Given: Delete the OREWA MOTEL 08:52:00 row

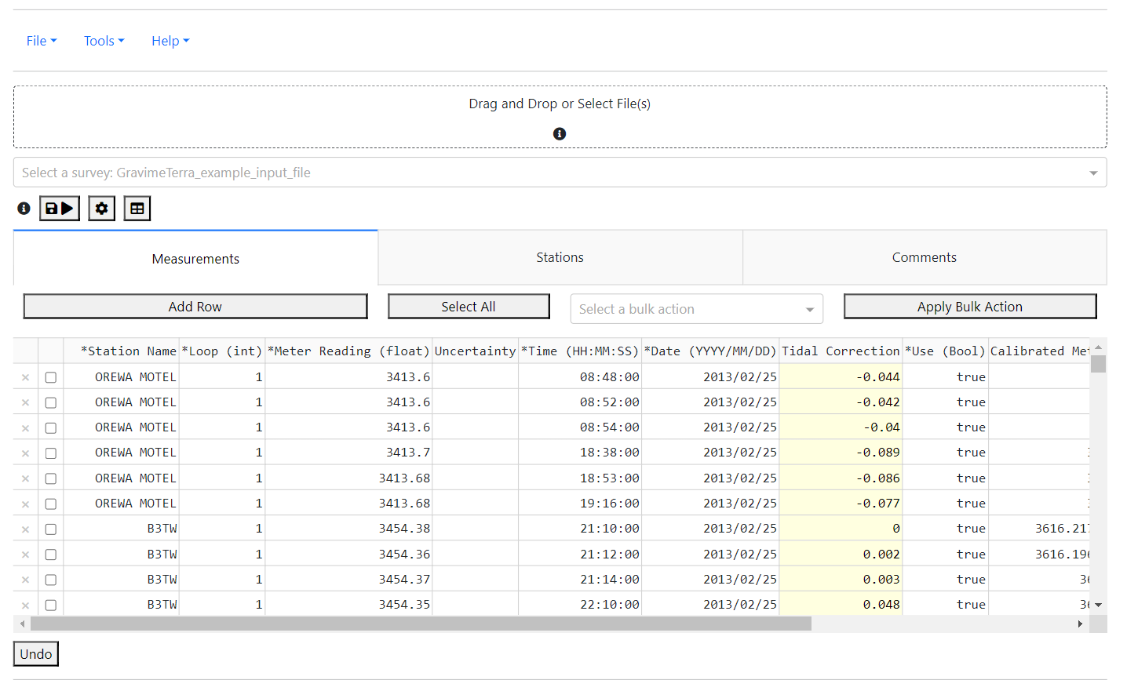Looking at the screenshot, I should tap(25, 402).
